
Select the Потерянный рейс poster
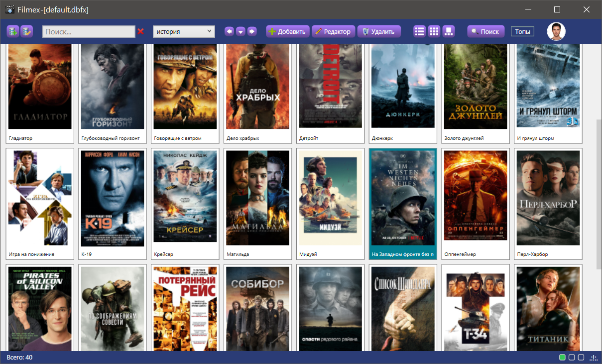(185, 309)
